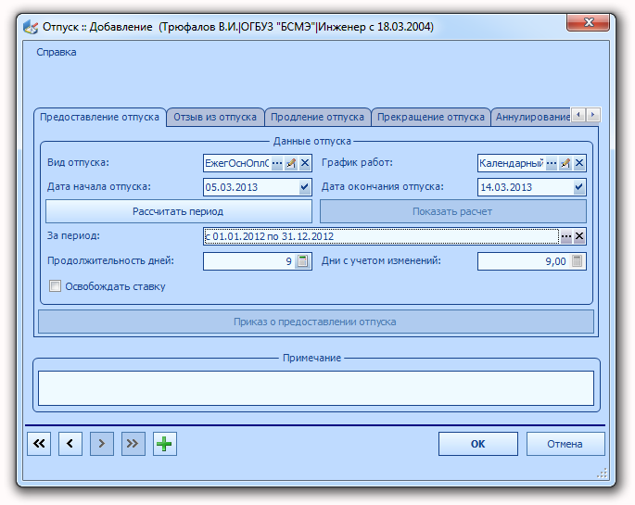This screenshot has width=635, height=505.
Task: Switch to the Предоставление отпуска tab
Action: click(99, 118)
